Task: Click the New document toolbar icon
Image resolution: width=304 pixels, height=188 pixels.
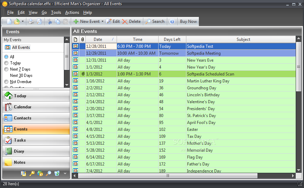Action: (9, 21)
